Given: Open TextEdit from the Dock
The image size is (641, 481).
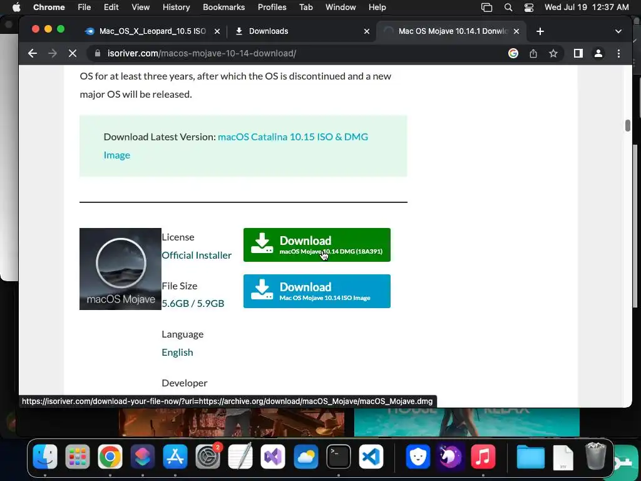Looking at the screenshot, I should pos(240,457).
